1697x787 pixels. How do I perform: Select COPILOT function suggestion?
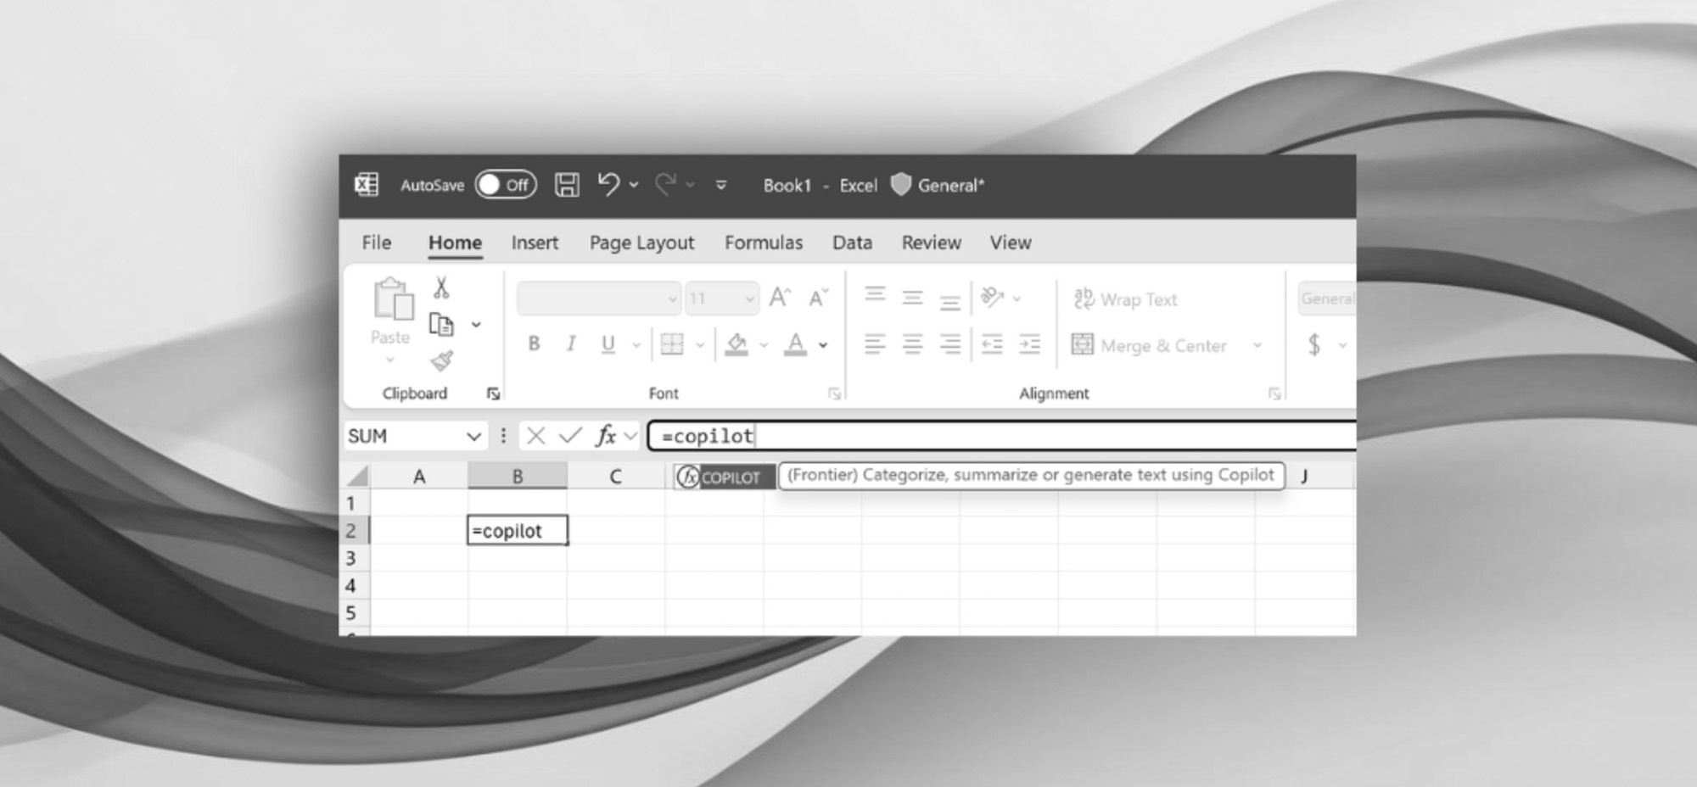(724, 477)
